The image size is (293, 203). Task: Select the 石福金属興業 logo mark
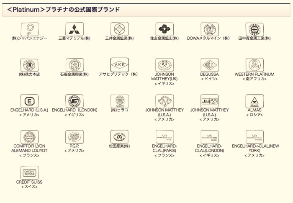click(x=75, y=65)
